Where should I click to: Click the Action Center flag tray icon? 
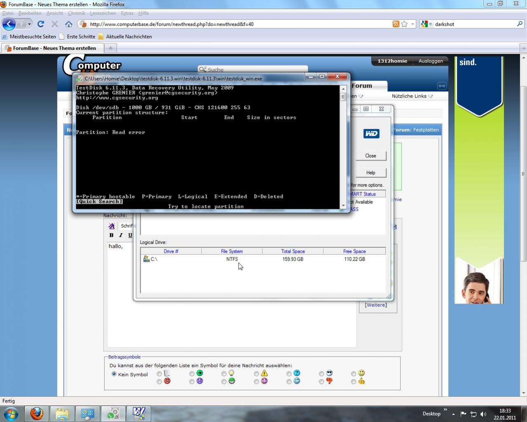pyautogui.click(x=464, y=414)
